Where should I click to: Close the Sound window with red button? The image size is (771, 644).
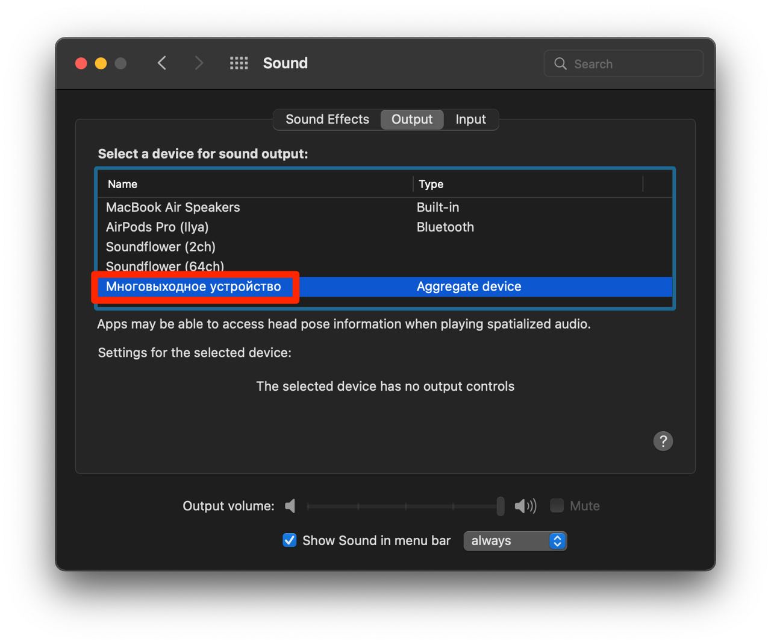coord(81,63)
